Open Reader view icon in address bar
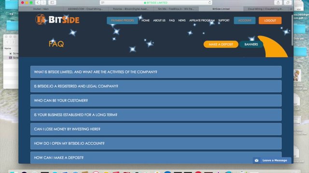Screen dimensions: 309x173 tap(103, 2)
